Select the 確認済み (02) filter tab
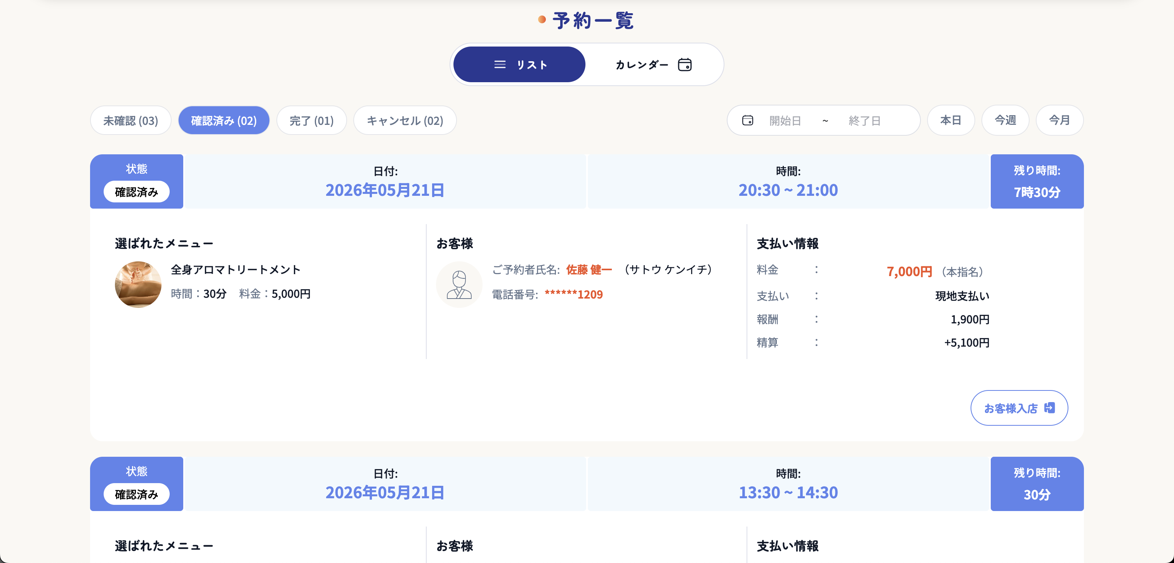The height and width of the screenshot is (563, 1174). click(224, 121)
